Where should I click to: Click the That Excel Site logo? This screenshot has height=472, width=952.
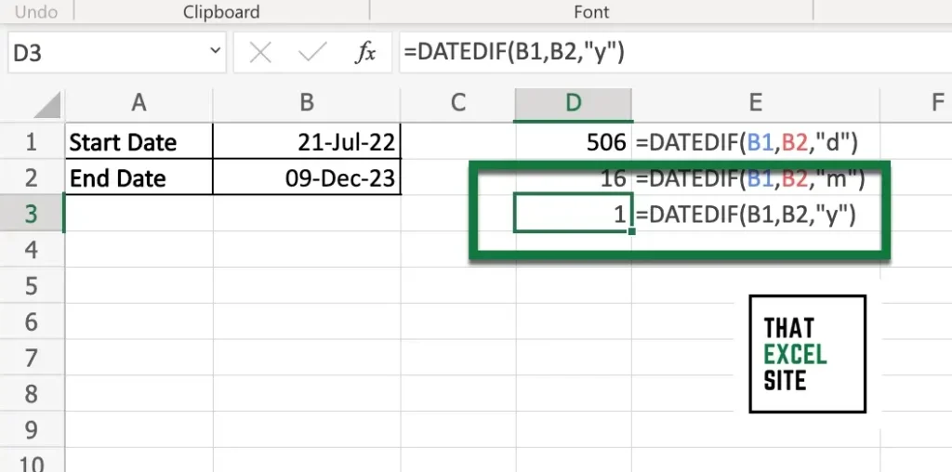click(x=808, y=354)
